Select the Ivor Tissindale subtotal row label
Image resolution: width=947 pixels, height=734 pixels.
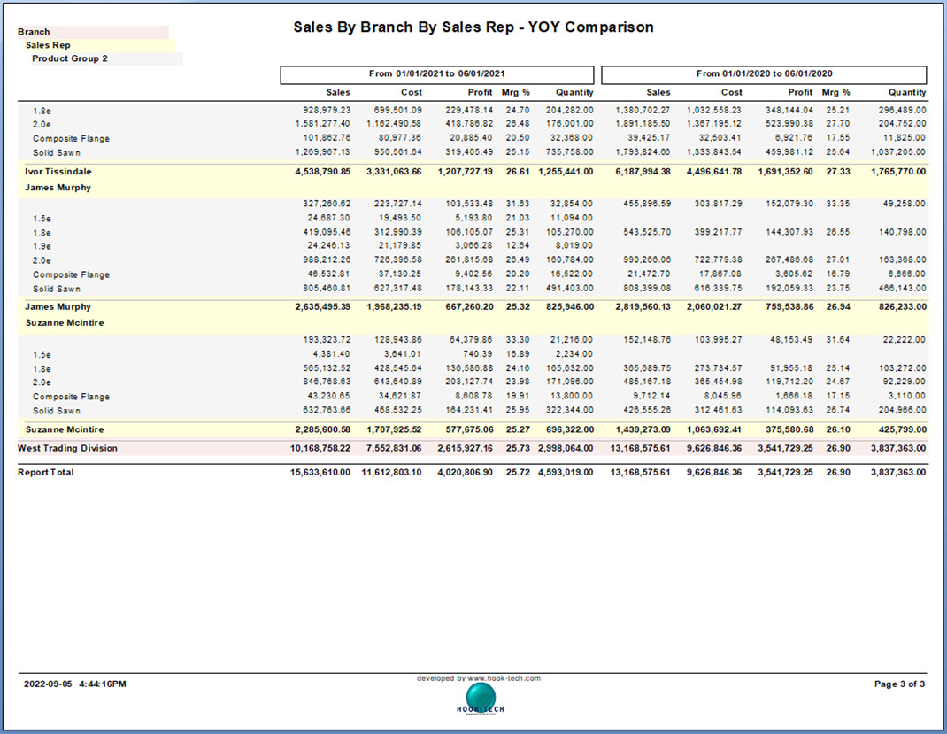point(58,172)
